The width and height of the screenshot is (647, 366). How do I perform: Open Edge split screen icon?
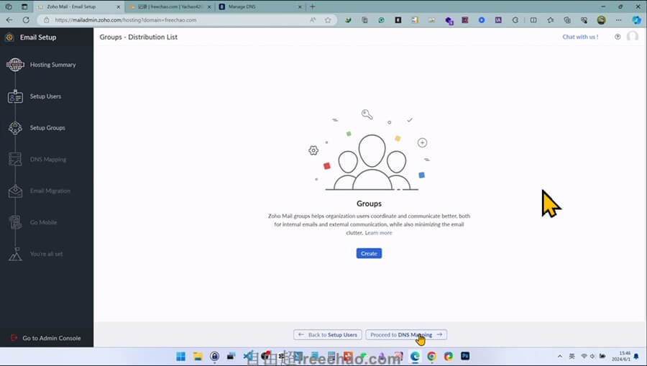533,20
